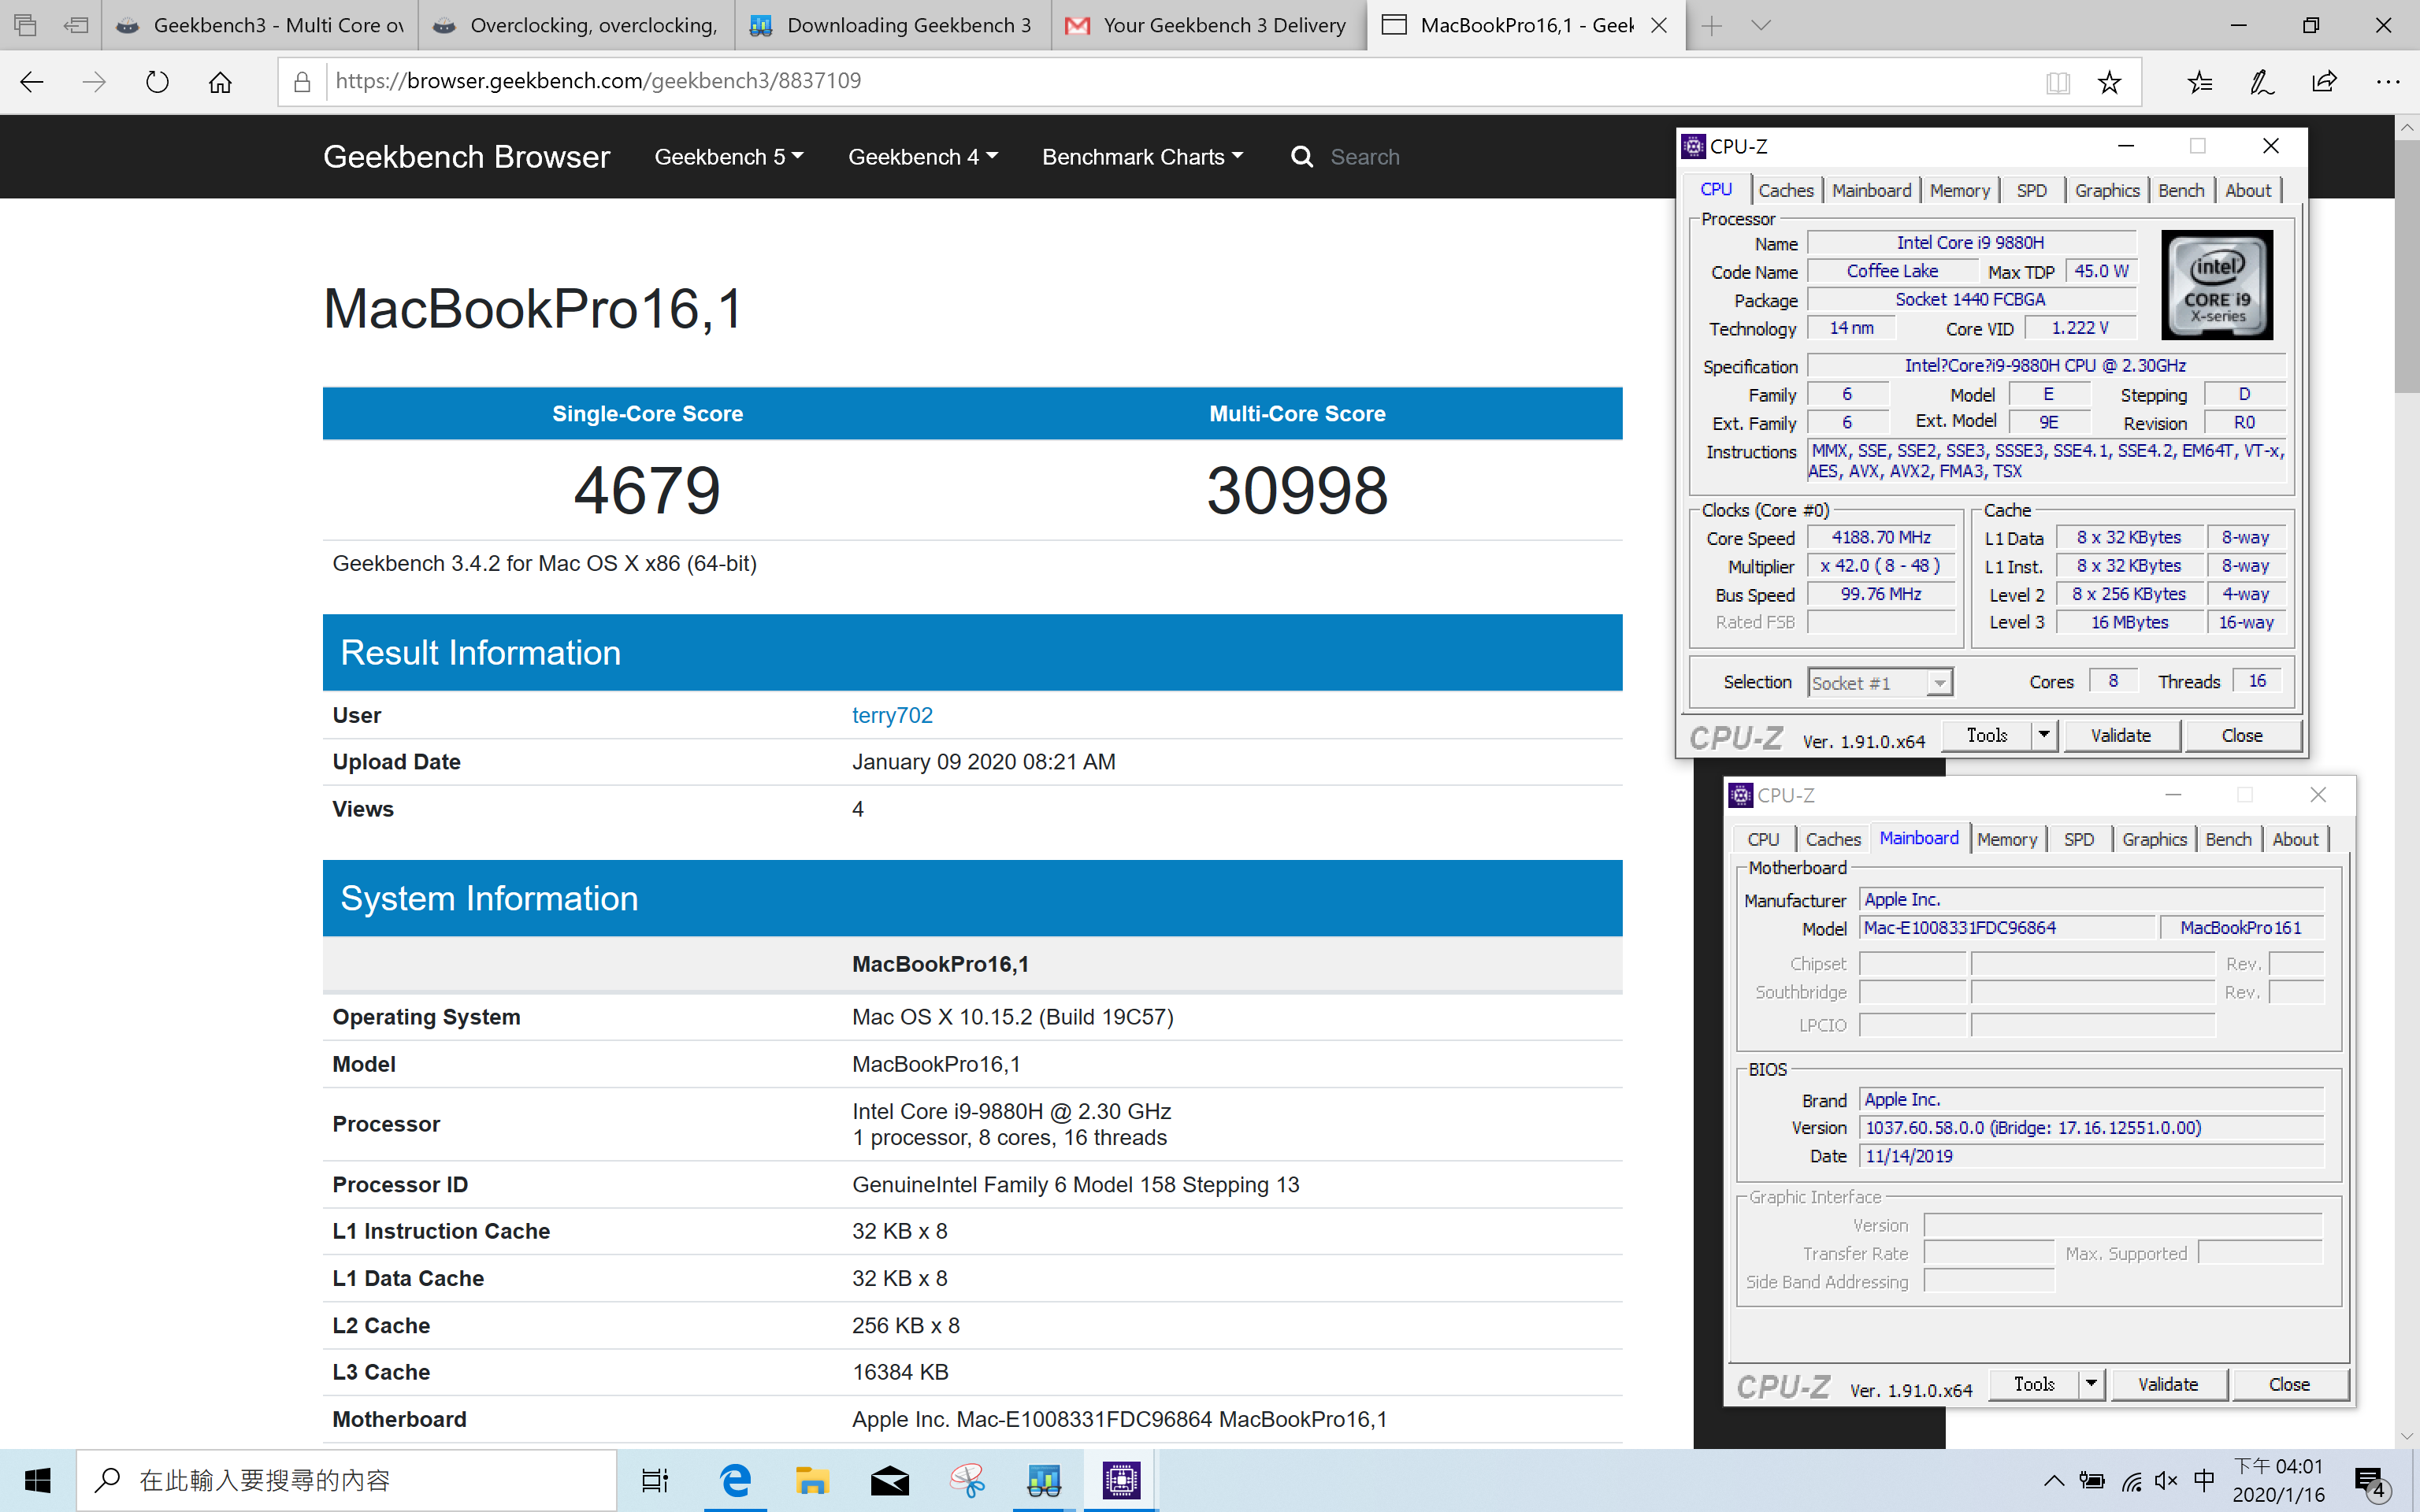The width and height of the screenshot is (2420, 1512).
Task: Expand the Geekbench 4 menu
Action: (923, 157)
